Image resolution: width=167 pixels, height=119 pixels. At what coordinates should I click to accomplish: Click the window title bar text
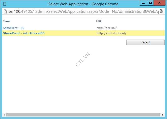pyautogui.click(x=83, y=4)
